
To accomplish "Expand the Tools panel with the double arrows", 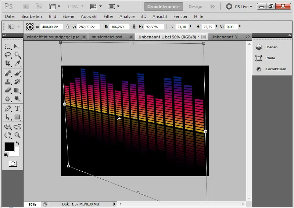I will pos(4,35).
